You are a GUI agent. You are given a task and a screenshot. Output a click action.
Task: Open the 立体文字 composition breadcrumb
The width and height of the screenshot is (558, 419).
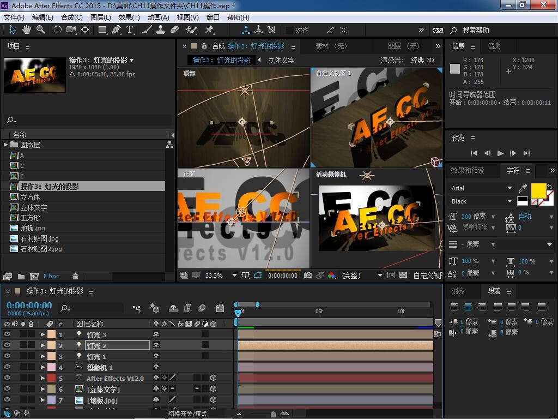pos(281,60)
